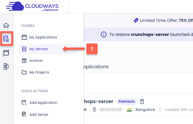Click the info icon in the restore banner

point(104,34)
